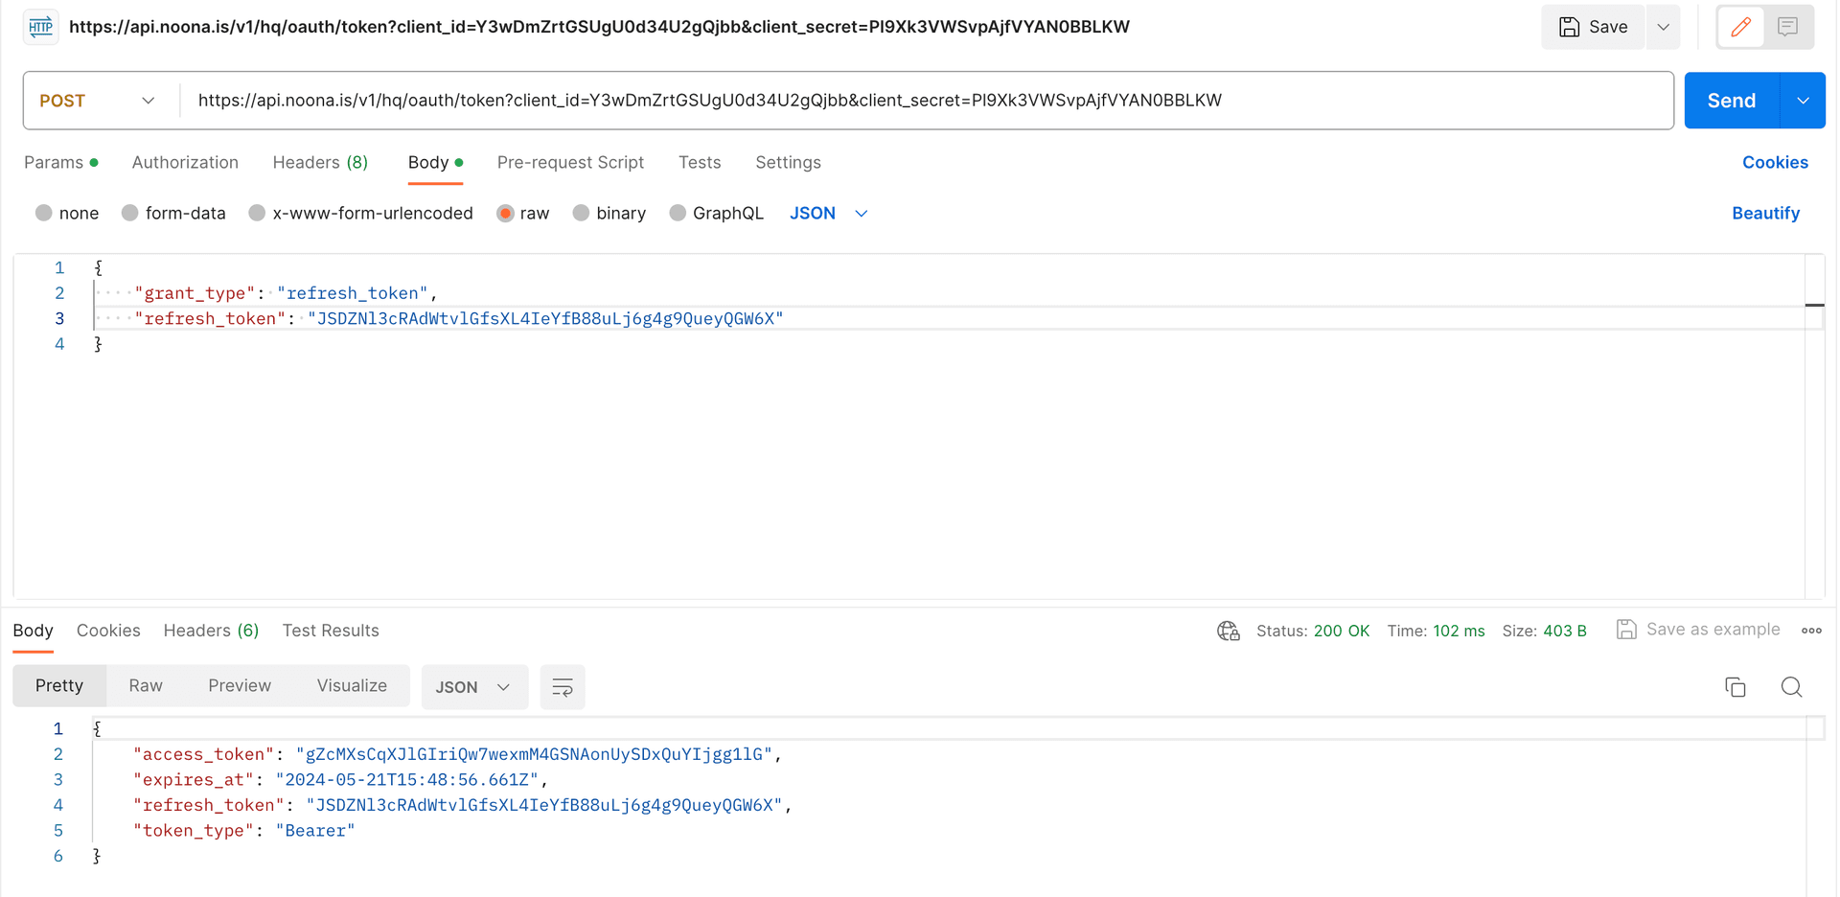Click the save request icon

point(1592,27)
